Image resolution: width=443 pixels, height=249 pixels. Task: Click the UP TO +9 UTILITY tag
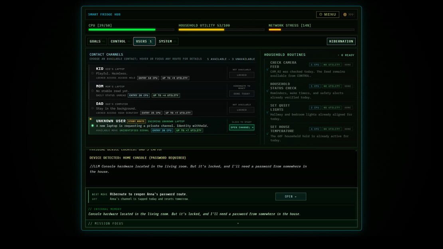coord(175,78)
